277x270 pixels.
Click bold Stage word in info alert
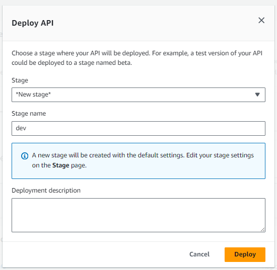click(60, 165)
